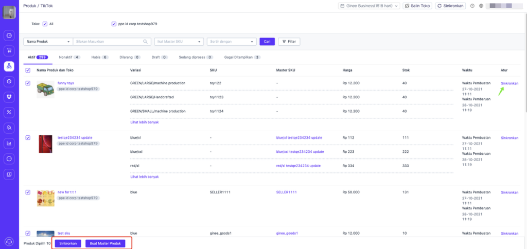The image size is (527, 249).
Task: Click the funny toys truck thumbnail
Action: (45, 90)
